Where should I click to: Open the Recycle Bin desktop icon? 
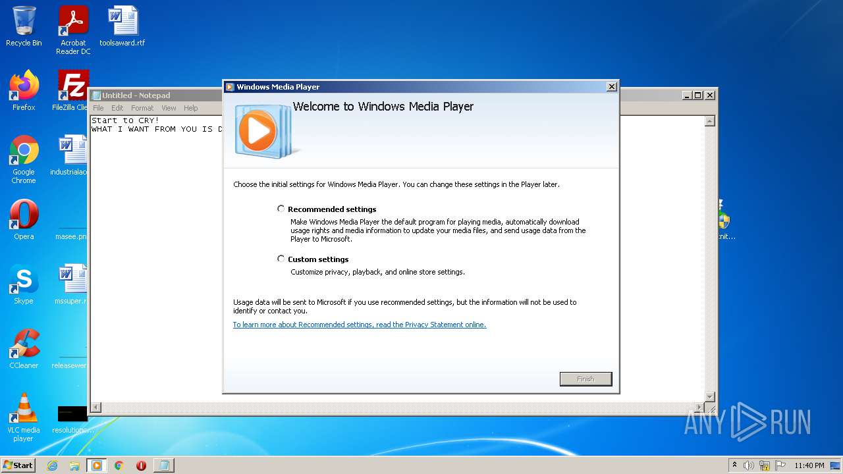point(24,26)
